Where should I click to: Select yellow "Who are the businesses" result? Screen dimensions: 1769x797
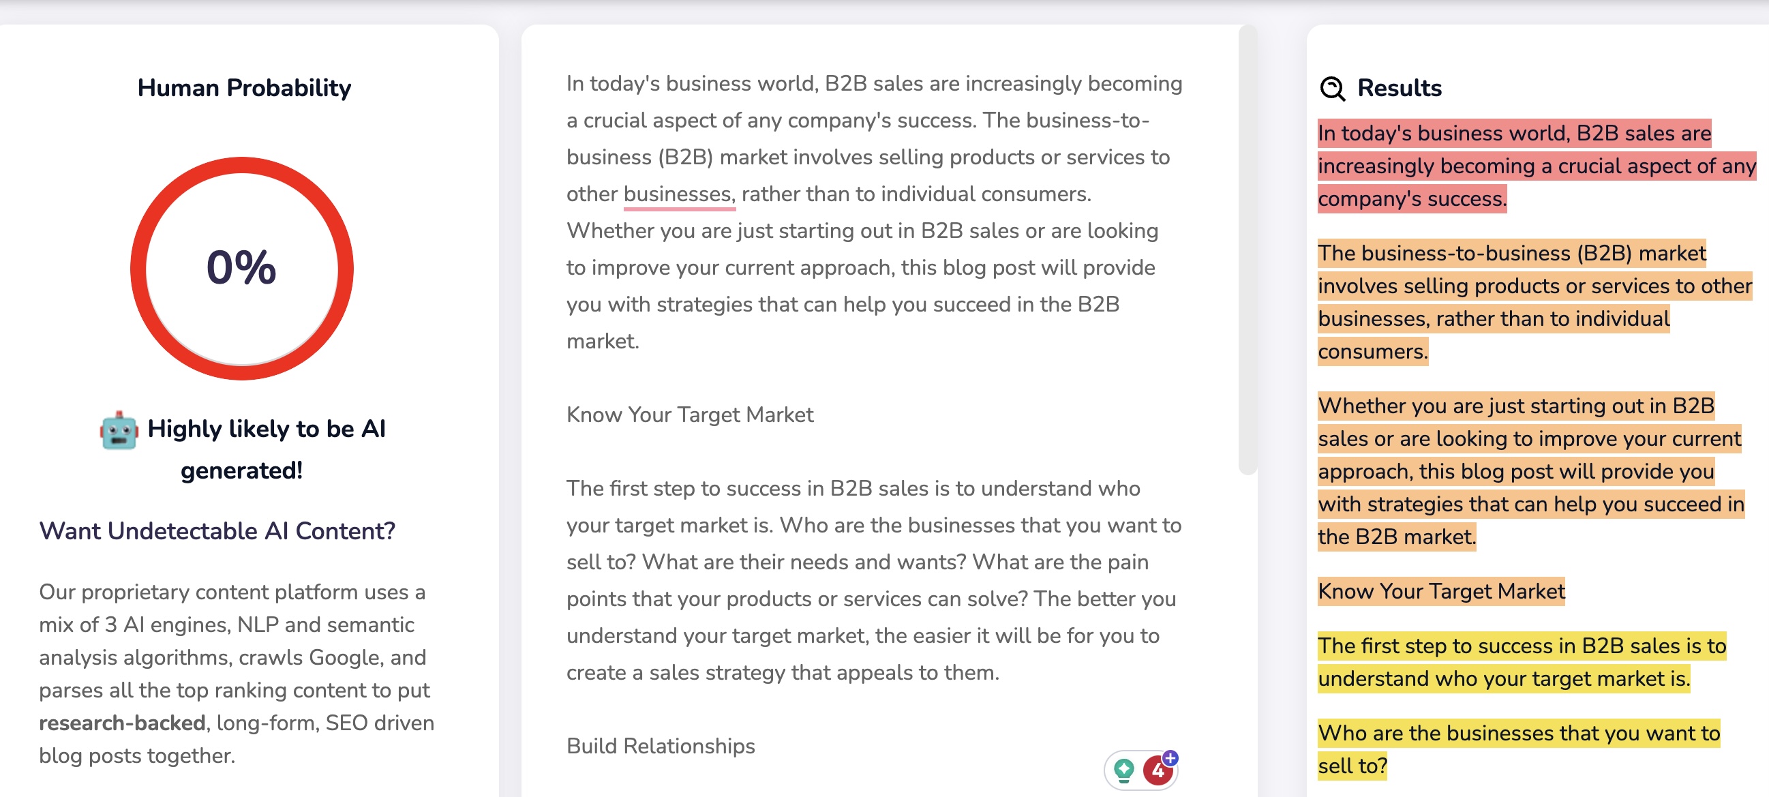tap(1517, 734)
